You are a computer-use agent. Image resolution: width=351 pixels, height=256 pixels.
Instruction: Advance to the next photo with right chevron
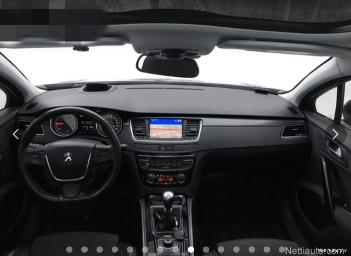(335, 134)
